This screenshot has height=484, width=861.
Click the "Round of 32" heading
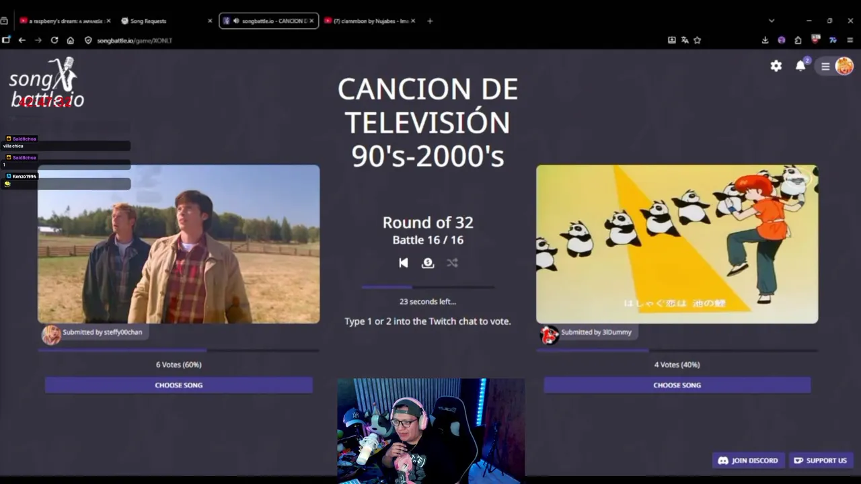pyautogui.click(x=428, y=223)
